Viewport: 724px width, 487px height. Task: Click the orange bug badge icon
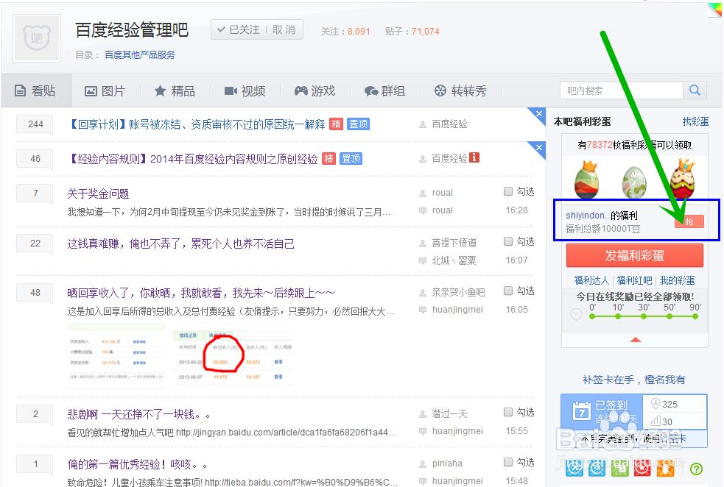click(665, 468)
